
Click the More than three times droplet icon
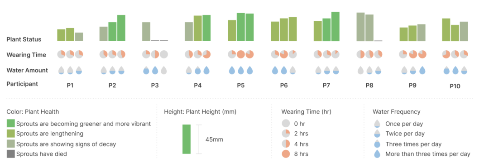point(377,154)
